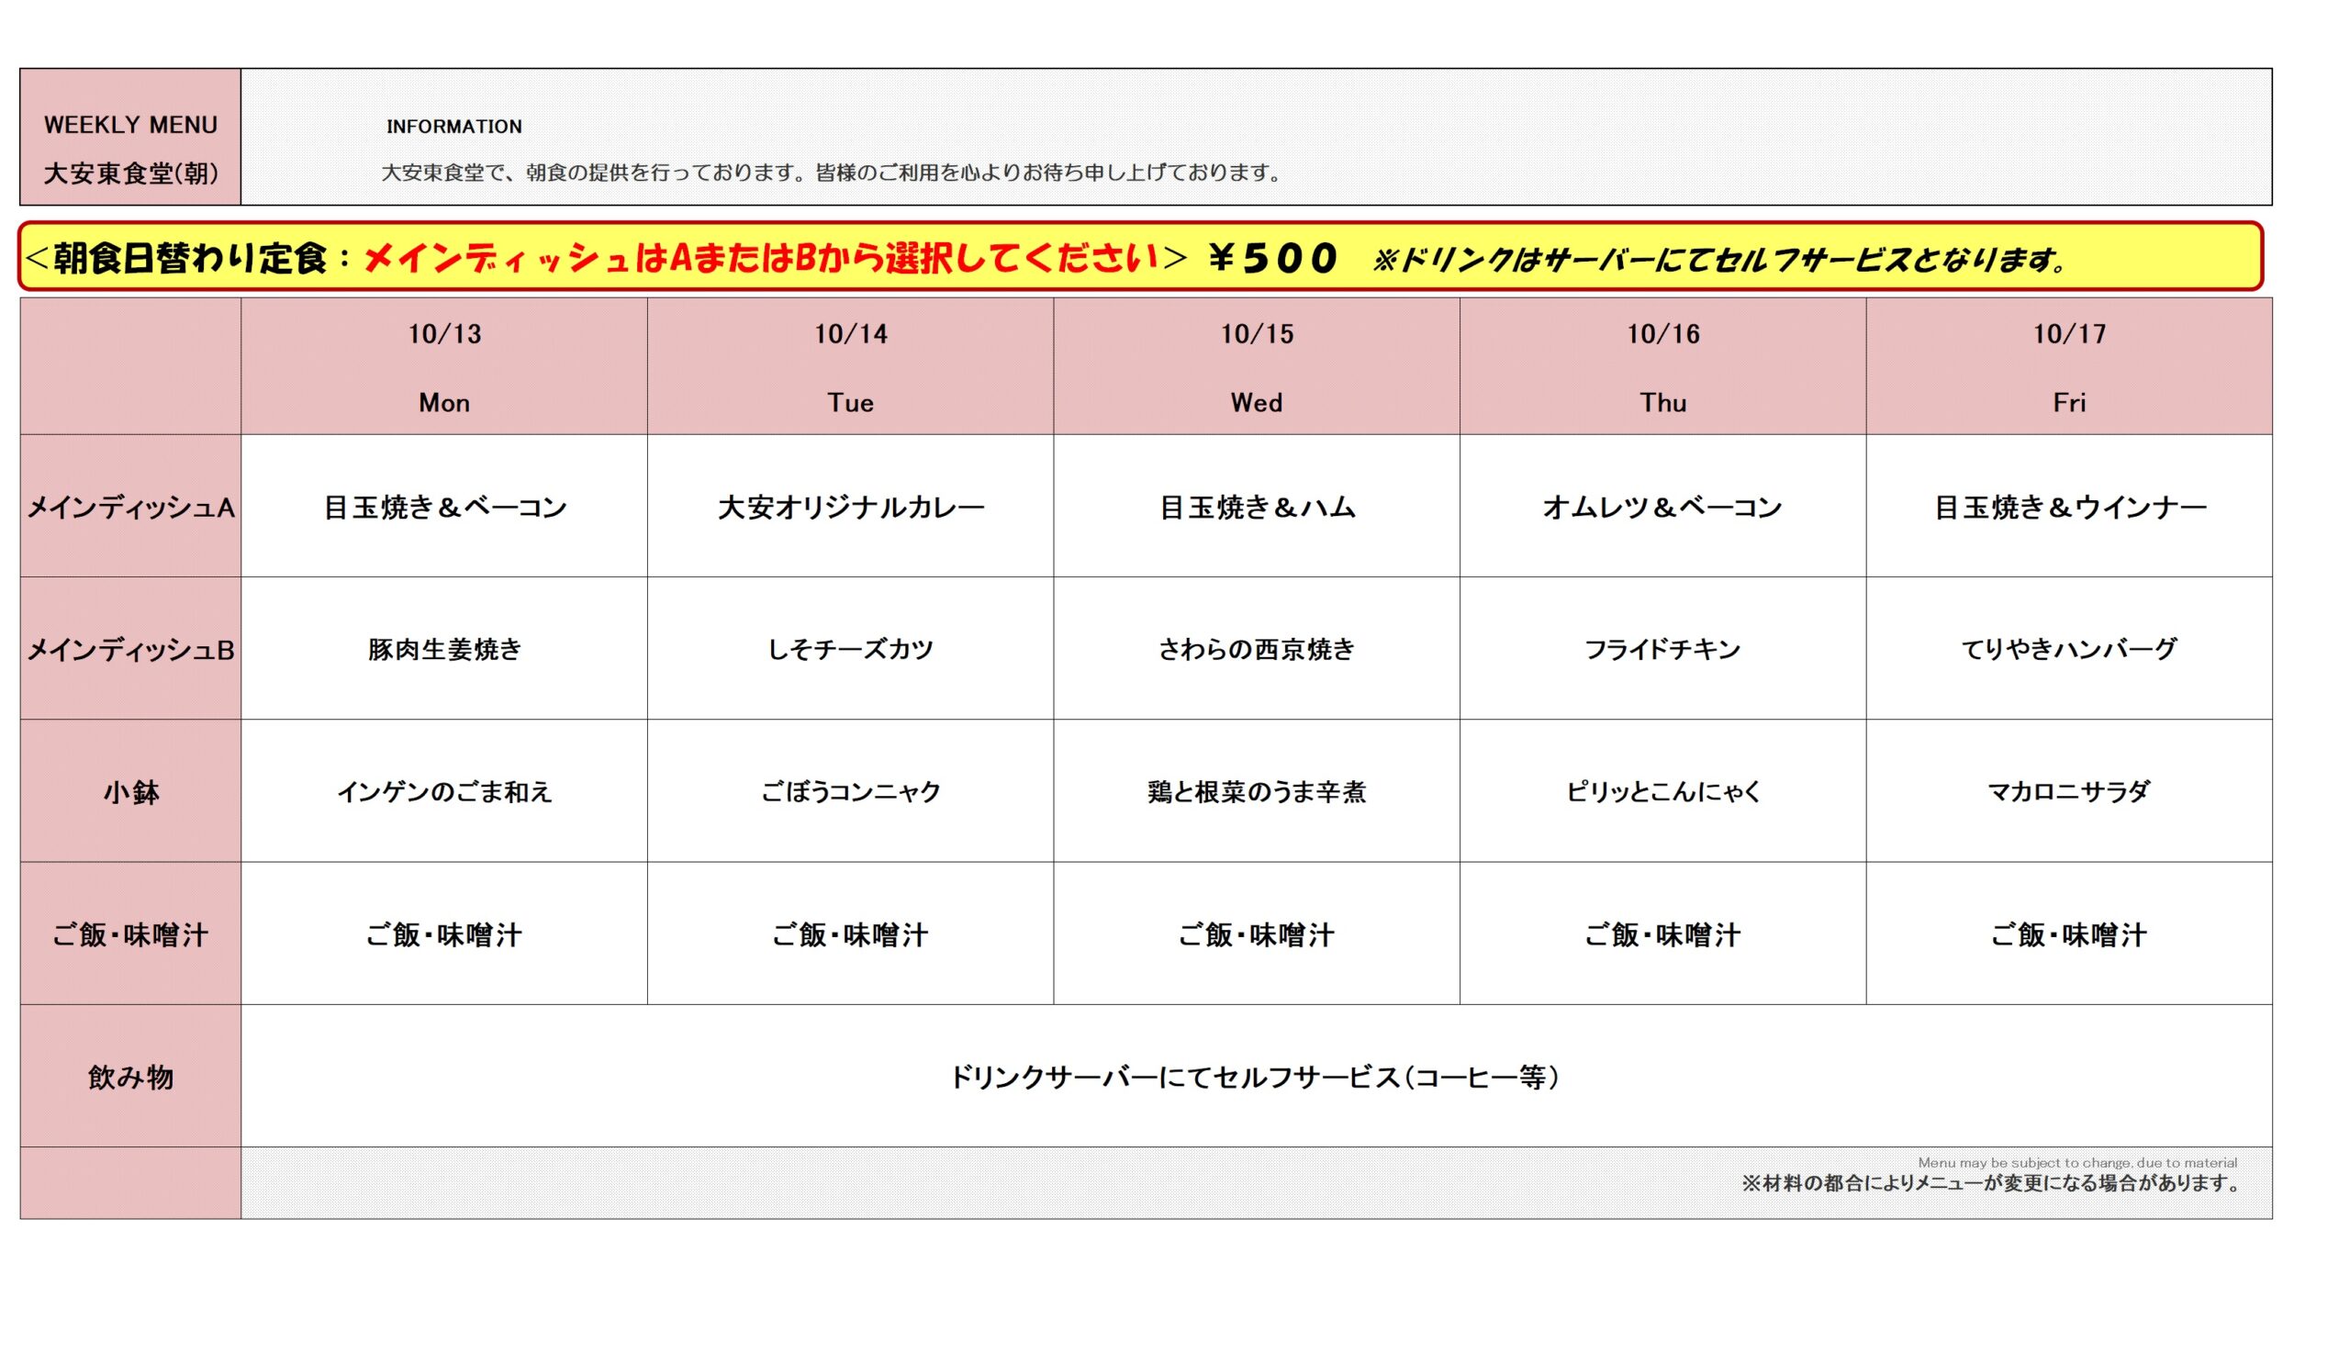The width and height of the screenshot is (2350, 1364).
Task: Select the 10/16 Thu column header
Action: coord(1662,366)
